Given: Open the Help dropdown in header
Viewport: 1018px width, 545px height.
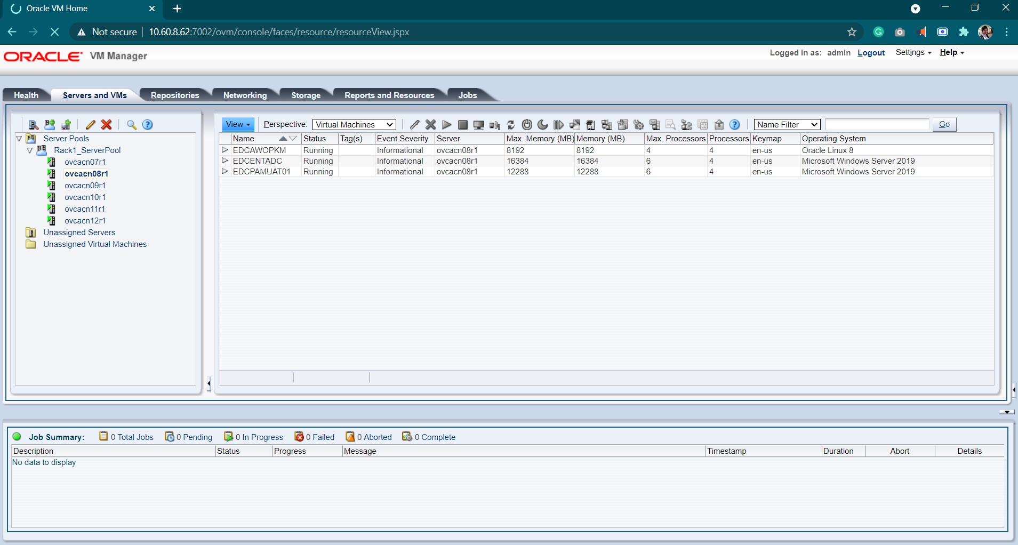Looking at the screenshot, I should (952, 52).
